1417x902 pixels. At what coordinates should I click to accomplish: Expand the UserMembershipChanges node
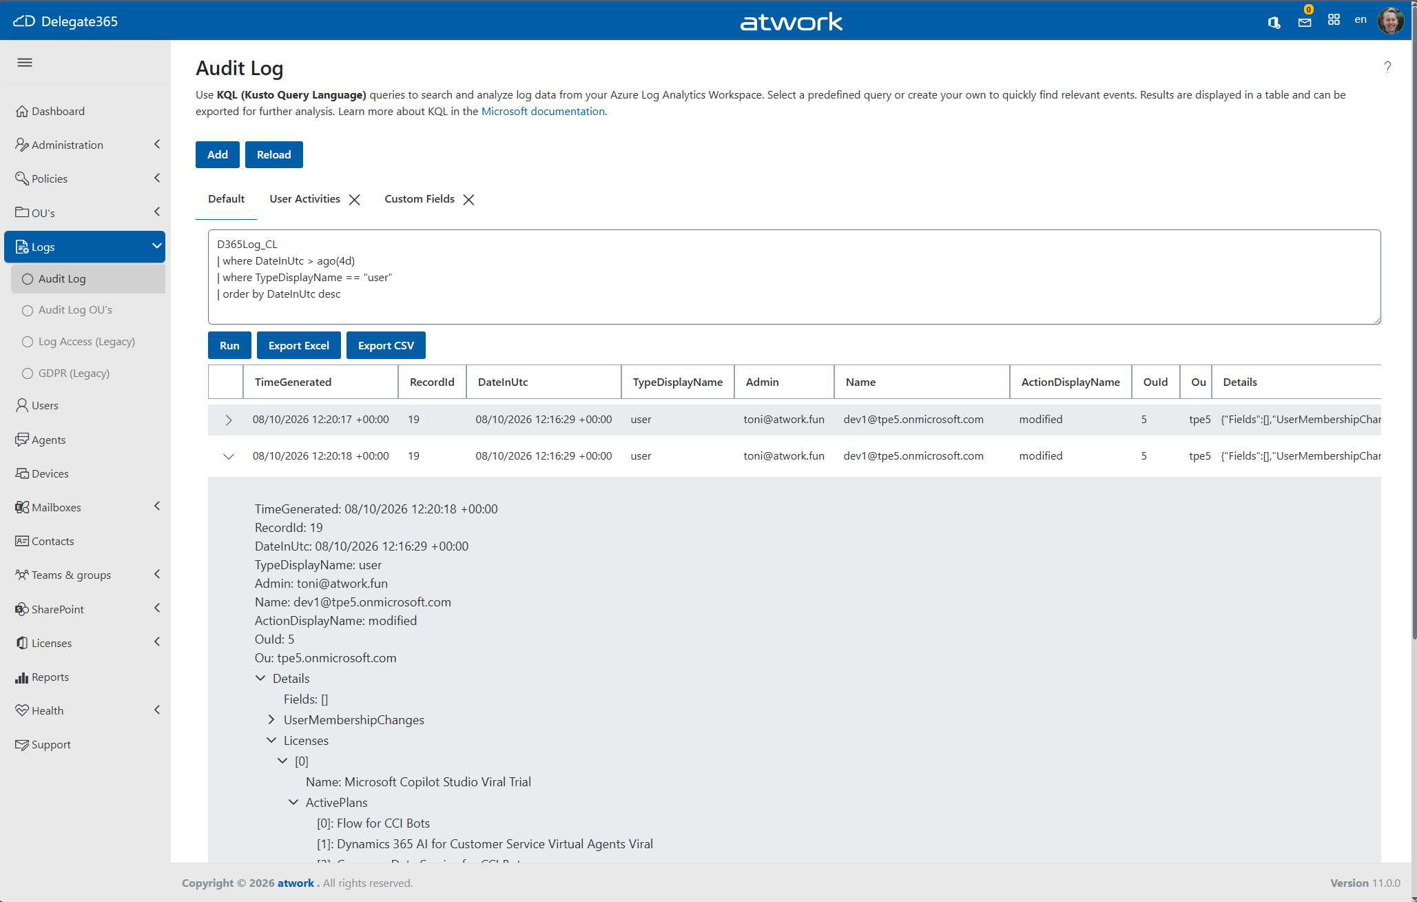(271, 719)
